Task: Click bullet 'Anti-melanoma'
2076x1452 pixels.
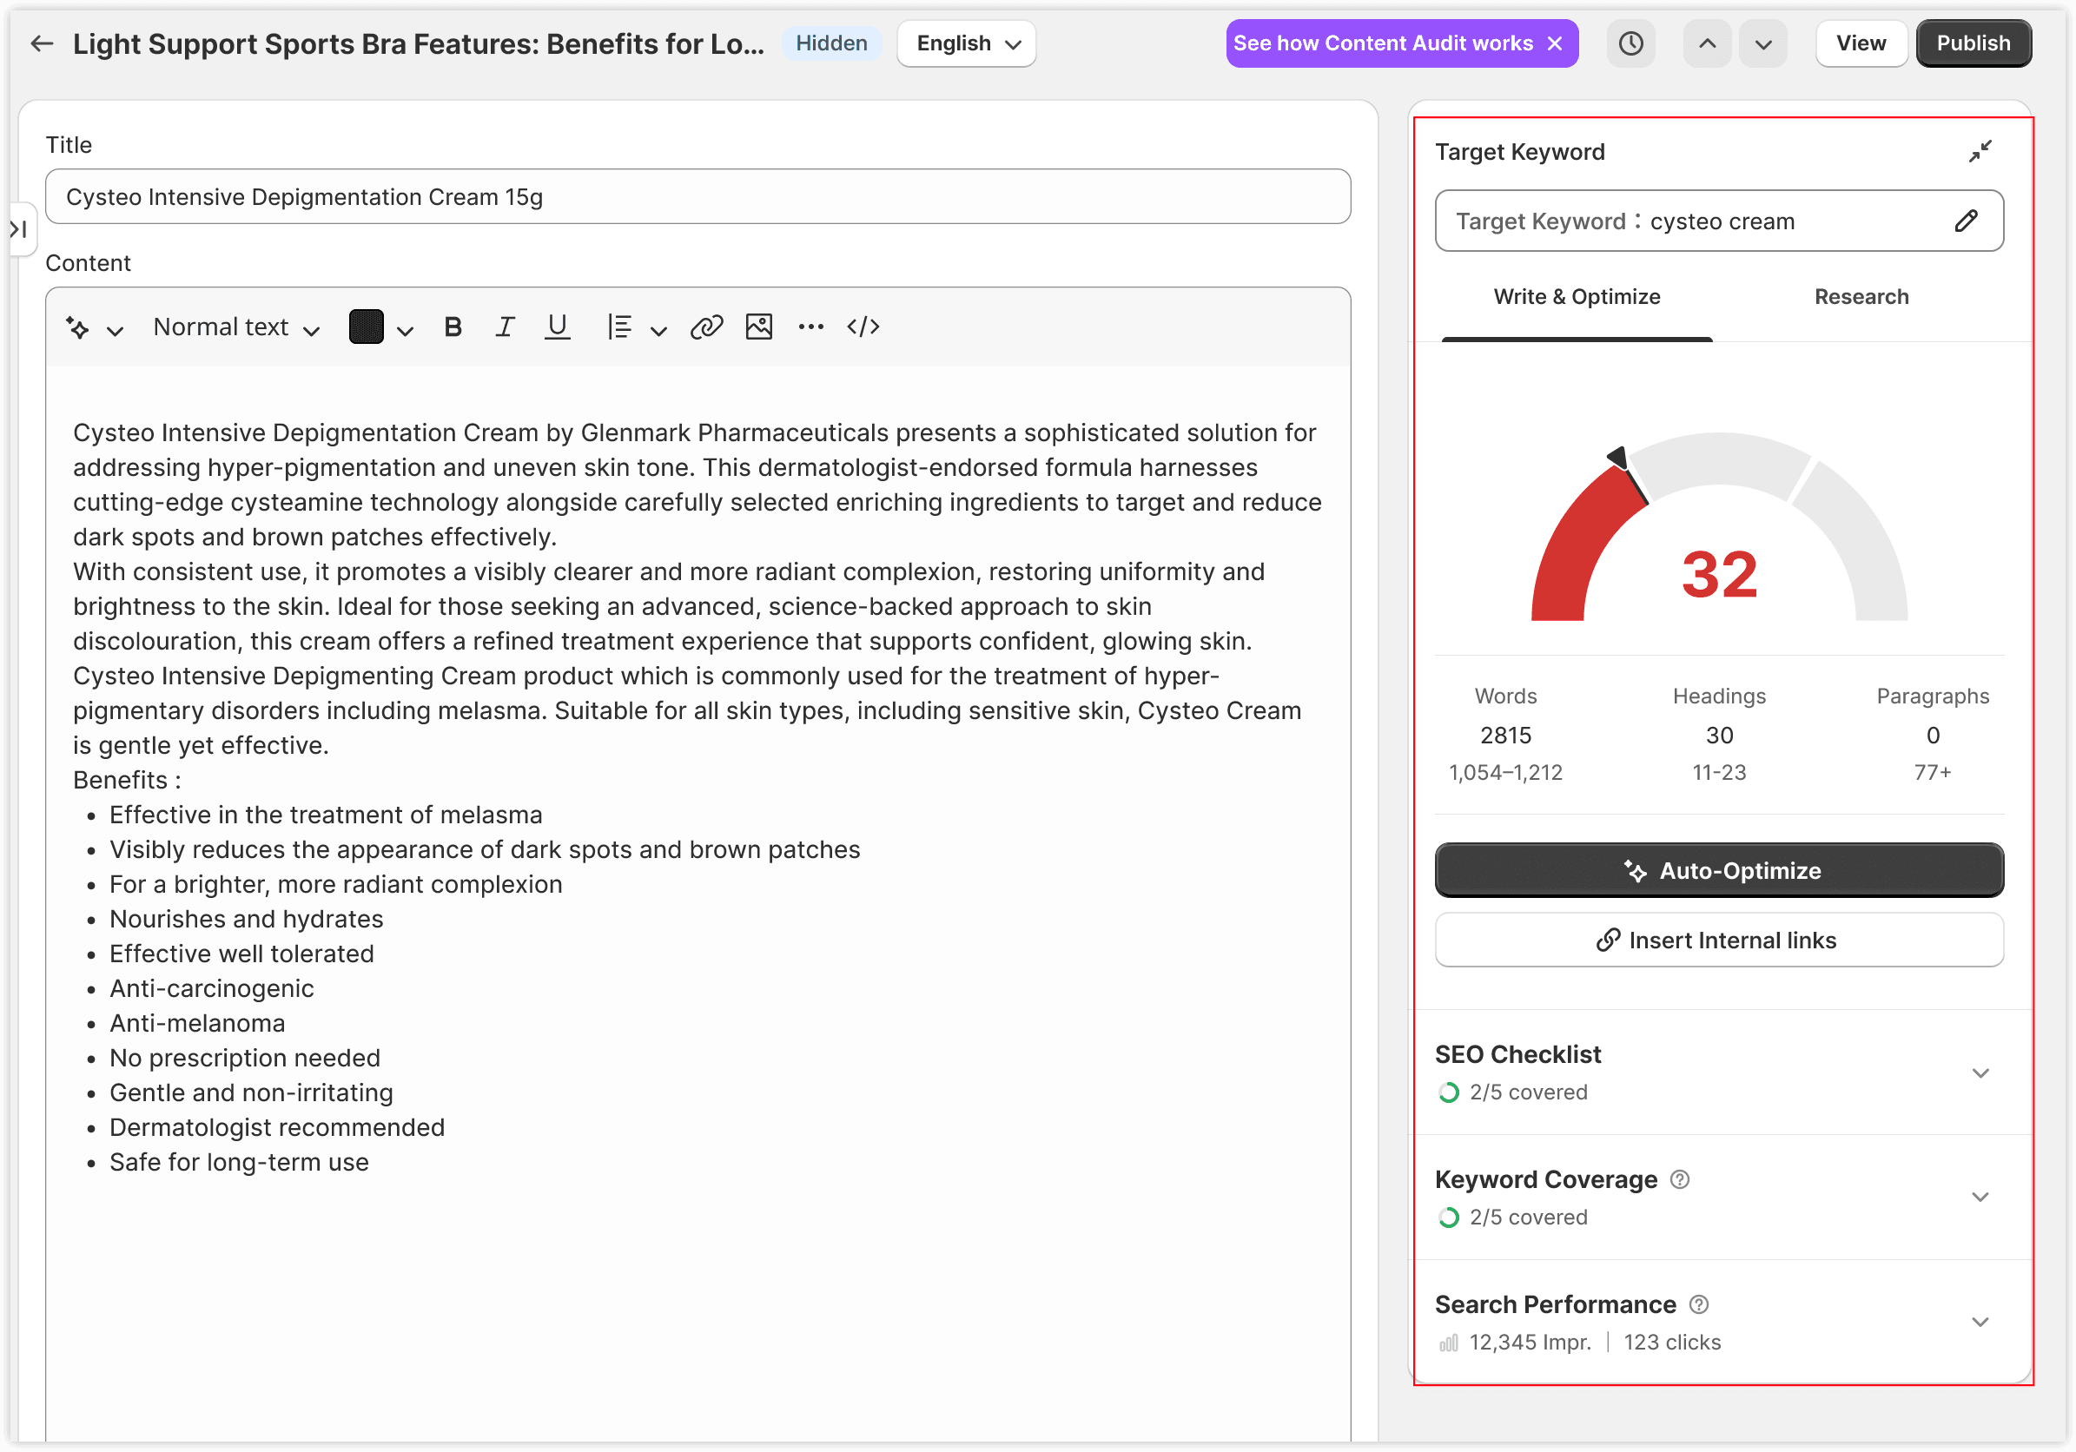Action: tap(197, 1022)
